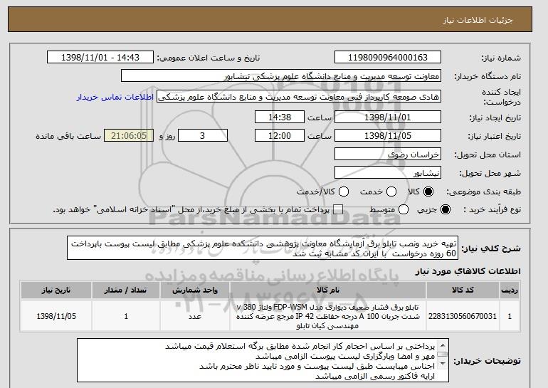
Task: Click the item name cell تابلو برق
Action: pyautogui.click(x=328, y=316)
